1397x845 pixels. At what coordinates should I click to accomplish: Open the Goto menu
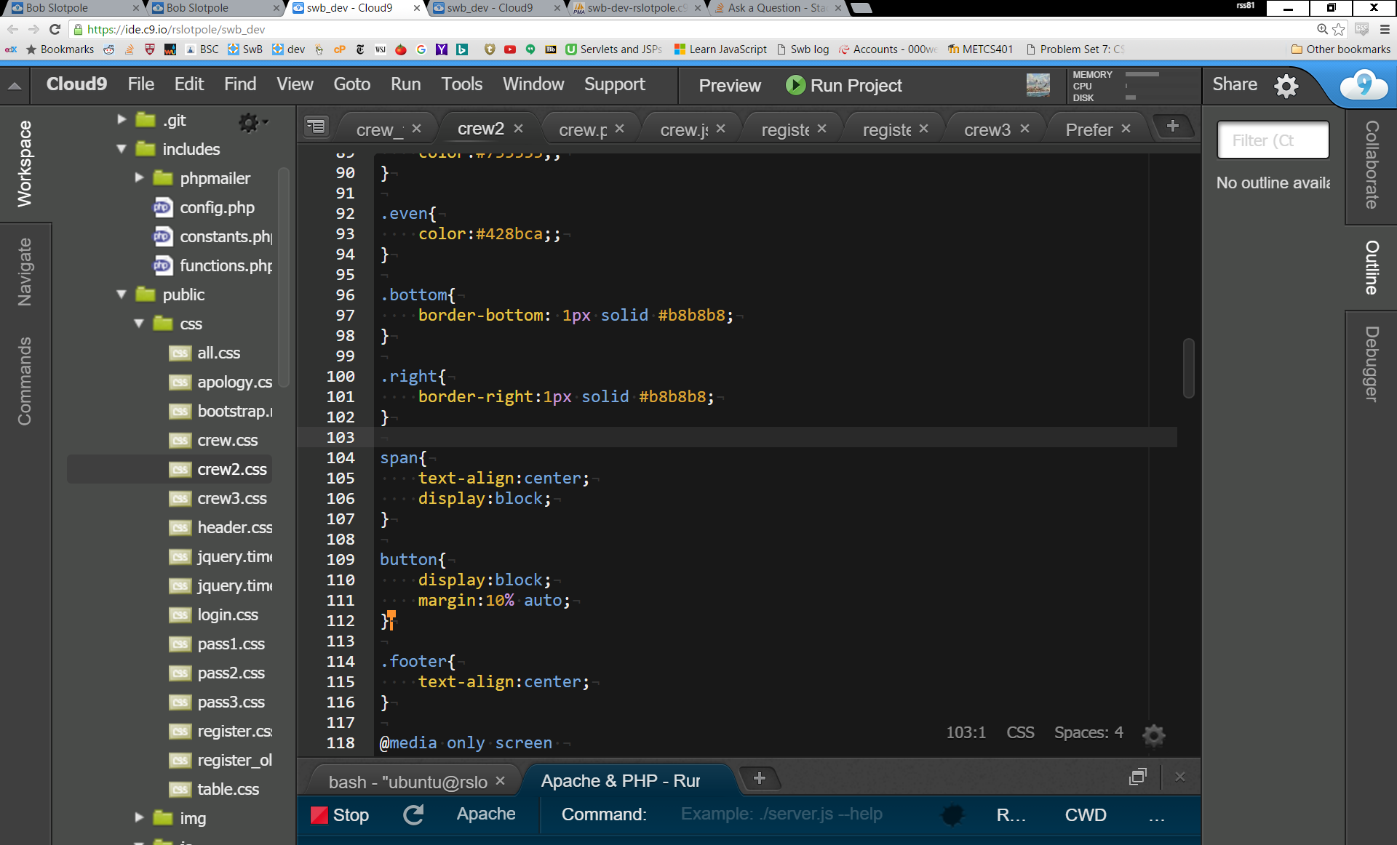[351, 84]
